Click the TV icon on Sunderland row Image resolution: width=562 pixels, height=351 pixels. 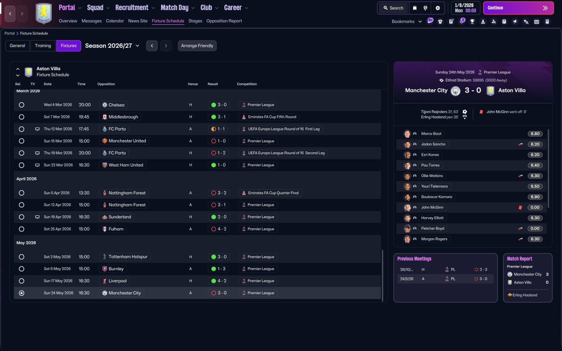coord(37,217)
